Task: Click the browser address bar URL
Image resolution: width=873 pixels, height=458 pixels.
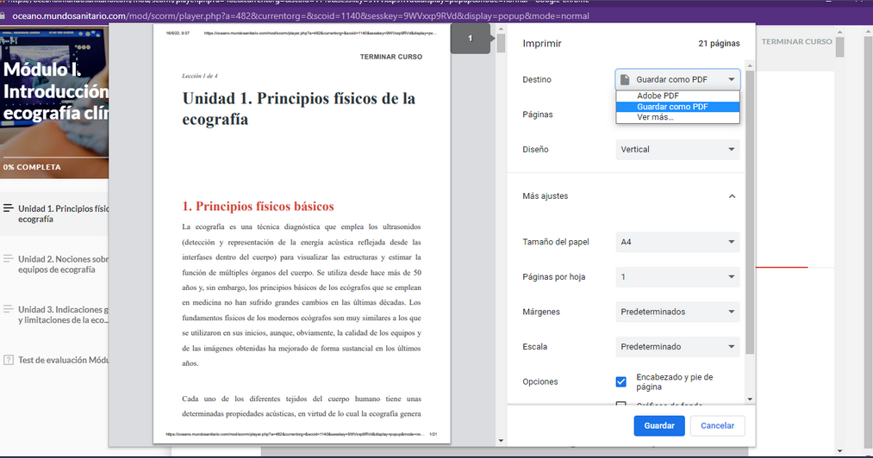Action: 301,15
